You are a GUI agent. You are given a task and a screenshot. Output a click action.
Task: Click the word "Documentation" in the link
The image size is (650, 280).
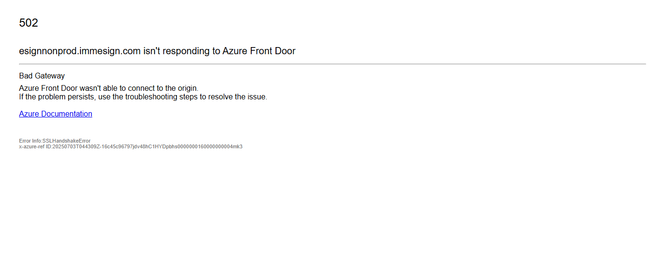coord(67,114)
